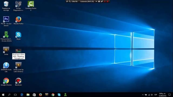Select the Hi-Rez Diagnostics desktop shortcut

[x=18, y=6]
